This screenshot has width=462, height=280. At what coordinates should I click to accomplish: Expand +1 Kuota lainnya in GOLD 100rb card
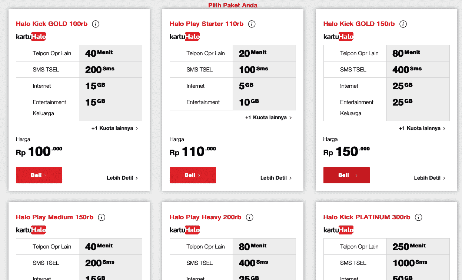pos(115,129)
